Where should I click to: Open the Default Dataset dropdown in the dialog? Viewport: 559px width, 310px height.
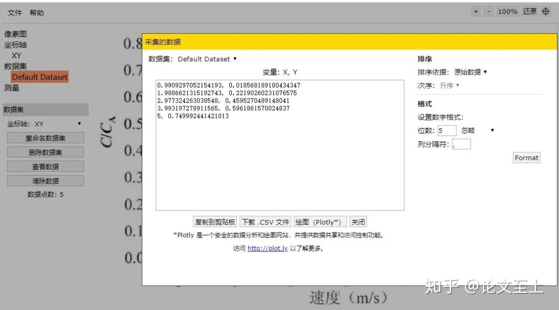click(x=206, y=59)
